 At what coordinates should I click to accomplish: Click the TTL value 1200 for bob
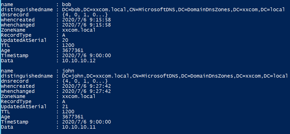pyautogui.click(x=68, y=45)
